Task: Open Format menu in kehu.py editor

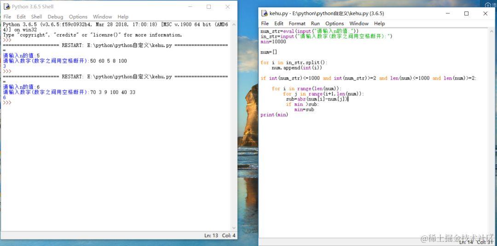Action: (x=297, y=23)
